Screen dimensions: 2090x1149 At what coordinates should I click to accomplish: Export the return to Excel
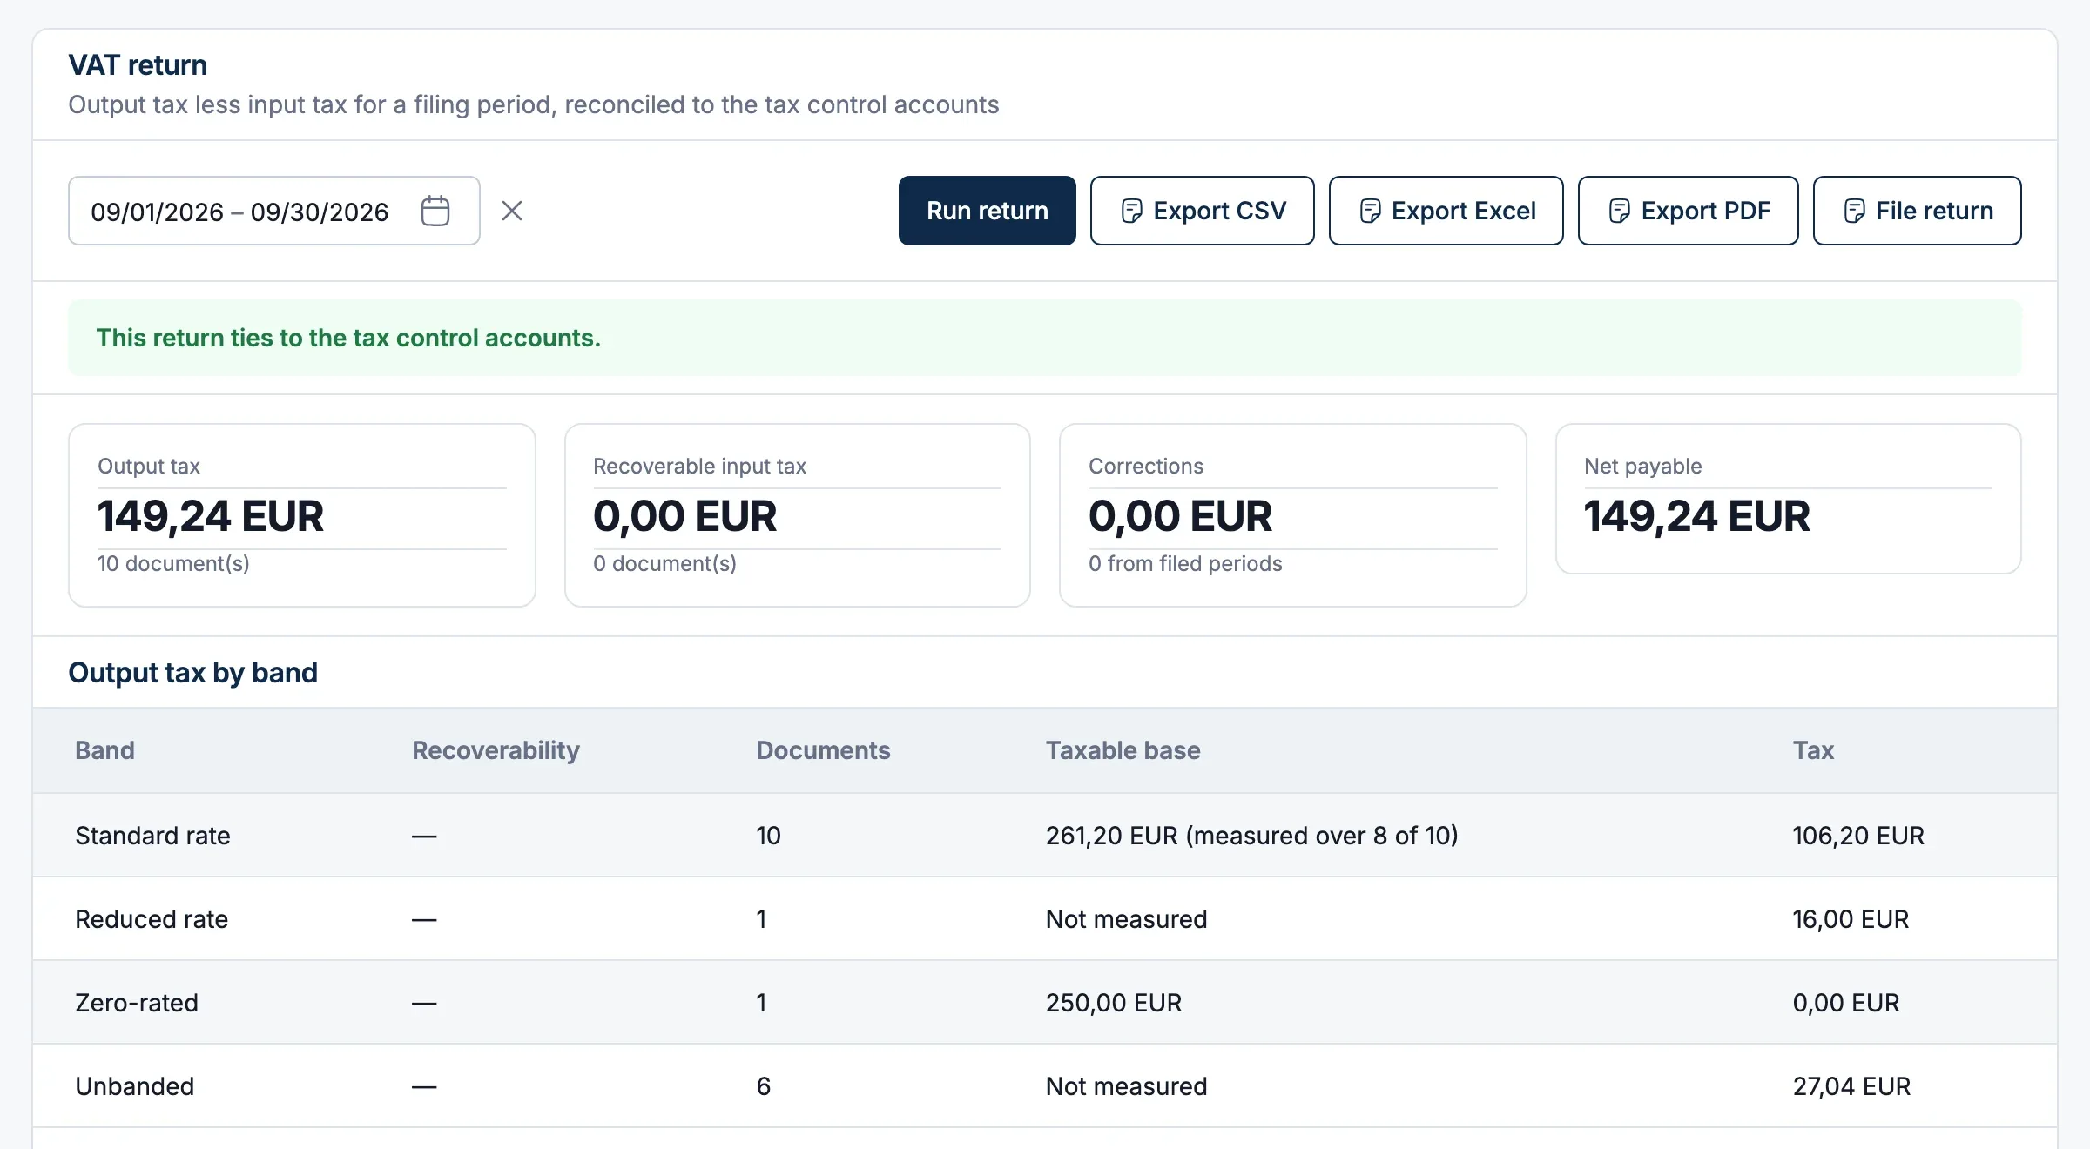[x=1446, y=211]
